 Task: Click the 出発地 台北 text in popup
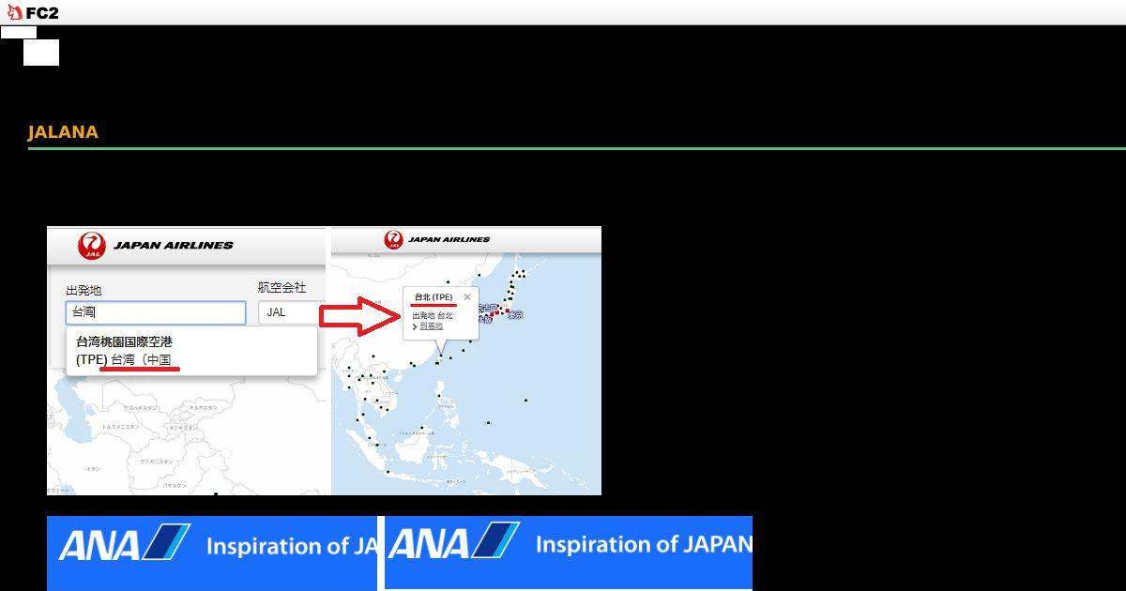433,316
